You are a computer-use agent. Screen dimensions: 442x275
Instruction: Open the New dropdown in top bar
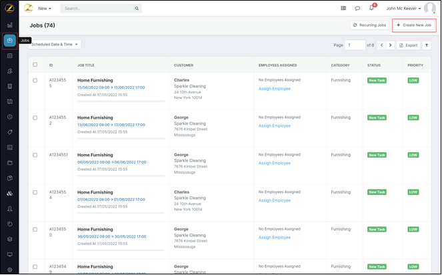click(45, 9)
